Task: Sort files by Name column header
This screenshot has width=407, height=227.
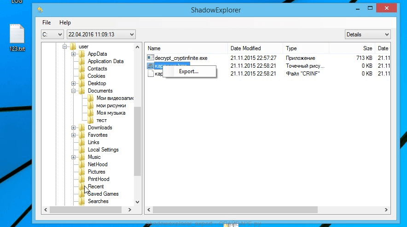Action: pos(186,48)
